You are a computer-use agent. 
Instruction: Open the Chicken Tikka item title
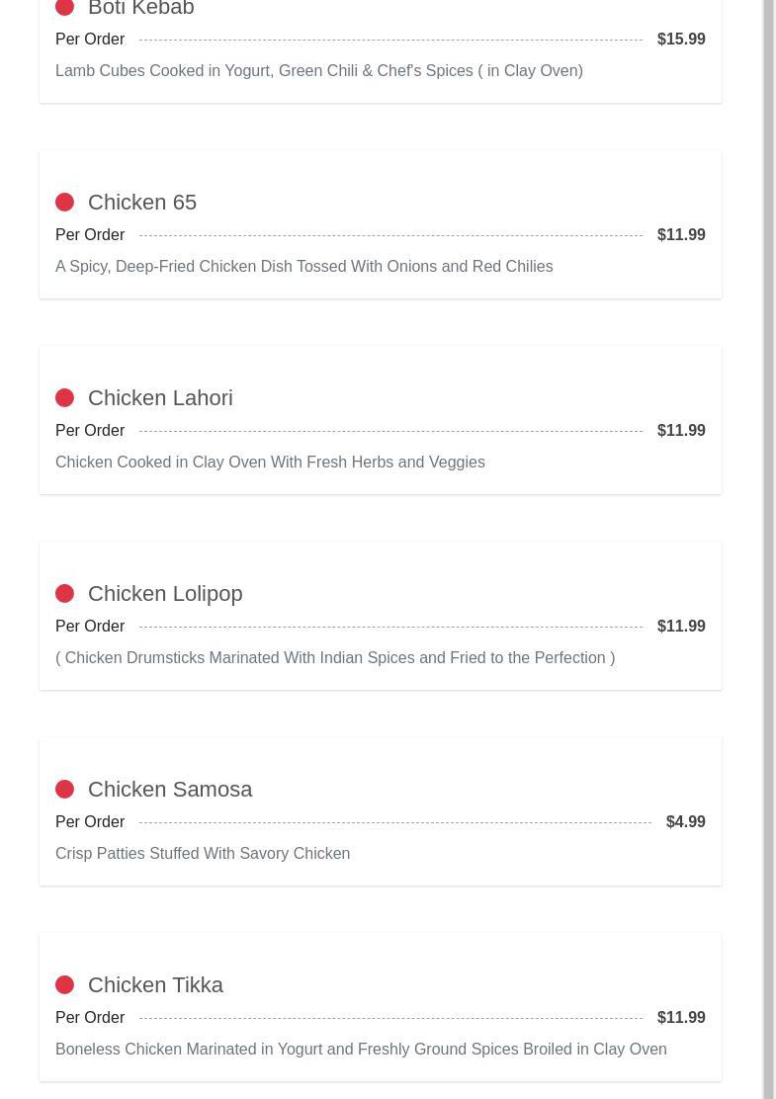point(155,985)
